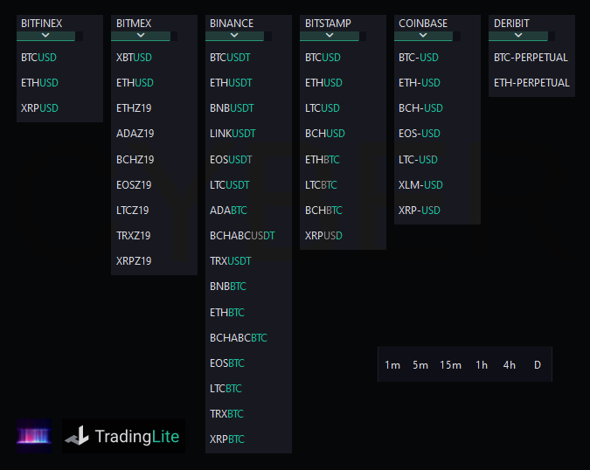Select the daily D timeframe
Image resolution: width=590 pixels, height=470 pixels.
coord(537,365)
